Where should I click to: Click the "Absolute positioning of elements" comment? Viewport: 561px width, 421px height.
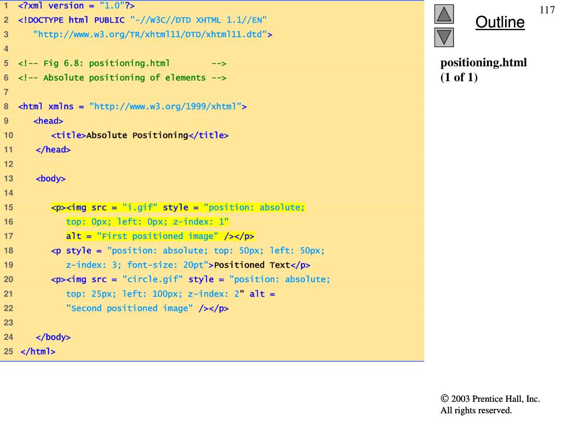pos(122,78)
